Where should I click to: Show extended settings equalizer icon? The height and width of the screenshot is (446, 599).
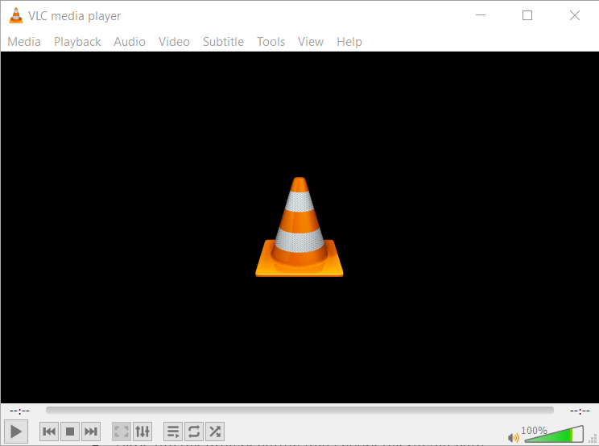[x=143, y=432]
